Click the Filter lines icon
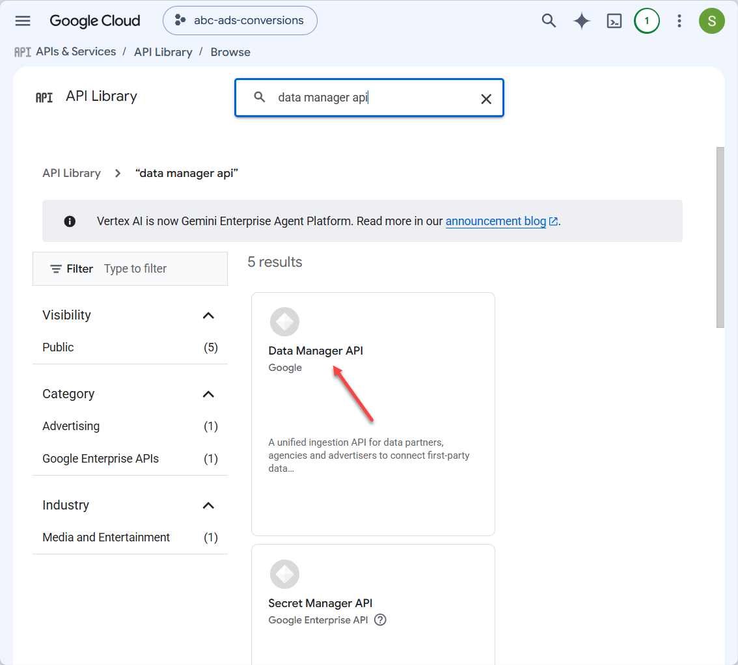 click(56, 269)
